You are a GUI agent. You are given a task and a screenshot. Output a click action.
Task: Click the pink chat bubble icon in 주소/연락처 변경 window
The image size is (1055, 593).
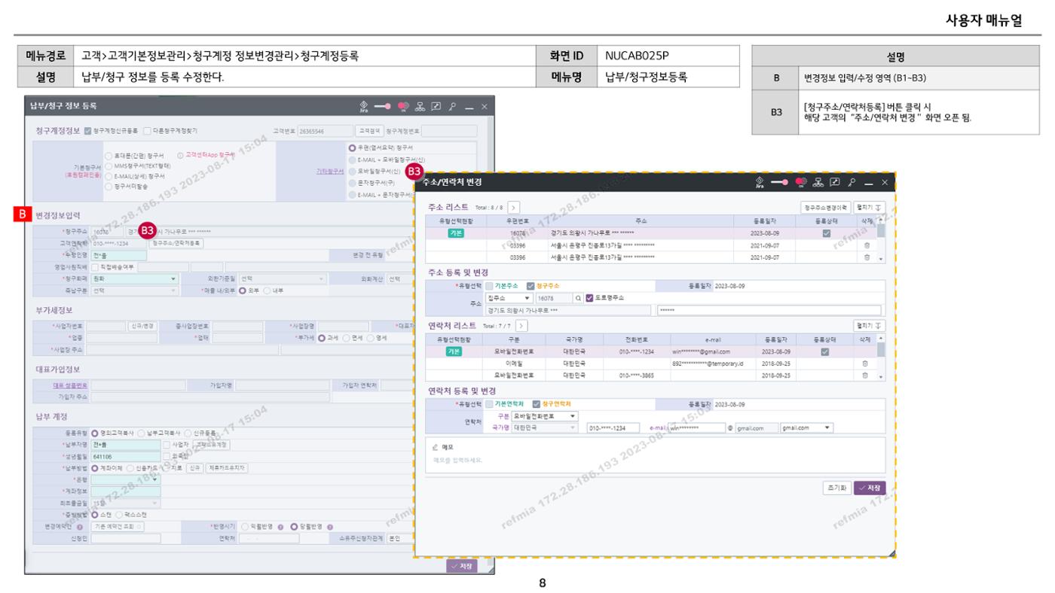pyautogui.click(x=802, y=184)
